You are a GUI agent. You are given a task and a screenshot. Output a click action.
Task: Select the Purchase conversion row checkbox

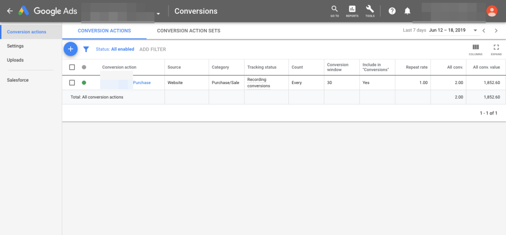click(x=72, y=83)
